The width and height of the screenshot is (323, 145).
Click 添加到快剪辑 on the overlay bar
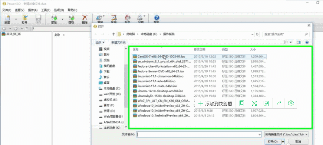[x=215, y=103]
